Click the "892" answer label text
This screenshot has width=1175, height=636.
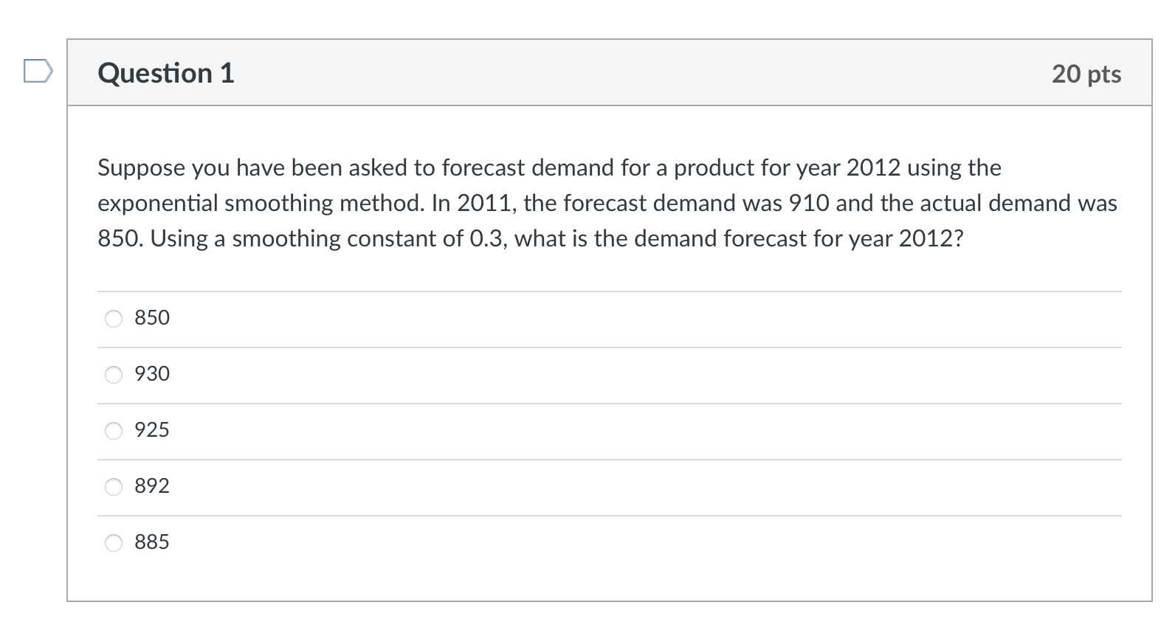click(152, 485)
